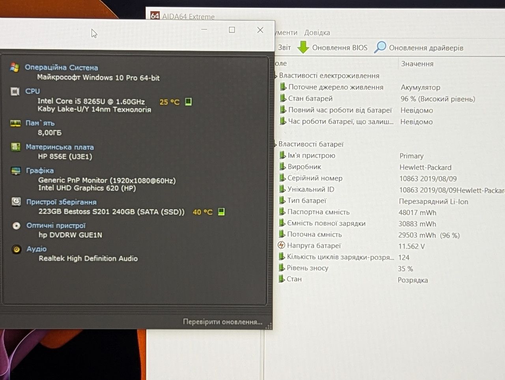This screenshot has height=380, width=505.
Task: Click the Значення column header
Action: (x=417, y=64)
